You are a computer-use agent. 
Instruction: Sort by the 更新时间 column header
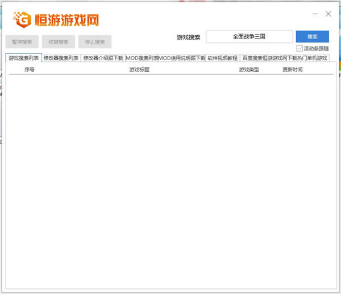pyautogui.click(x=293, y=70)
